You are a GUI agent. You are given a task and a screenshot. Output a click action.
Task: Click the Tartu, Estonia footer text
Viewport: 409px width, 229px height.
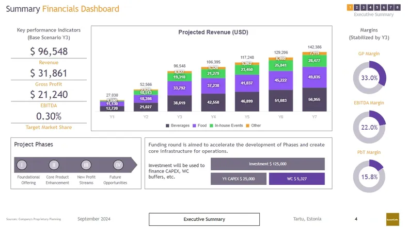click(x=307, y=219)
